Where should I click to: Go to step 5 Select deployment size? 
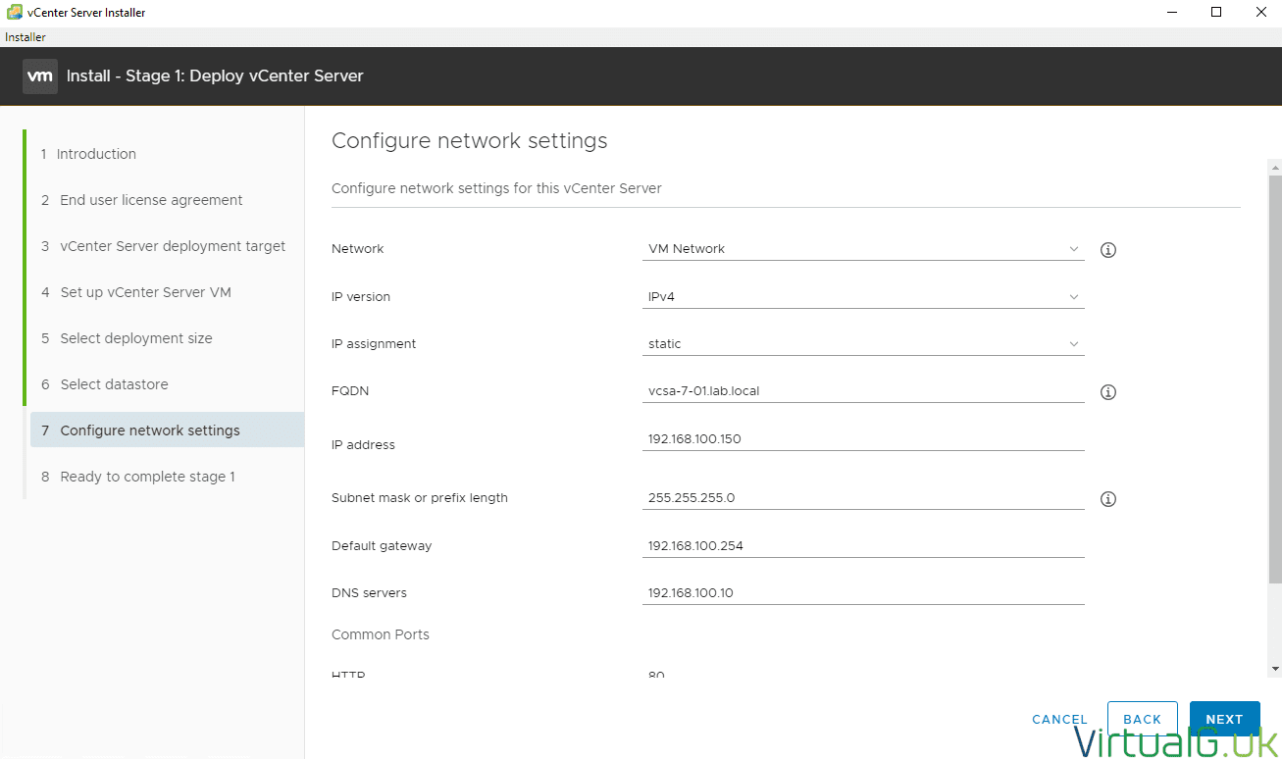pos(127,338)
